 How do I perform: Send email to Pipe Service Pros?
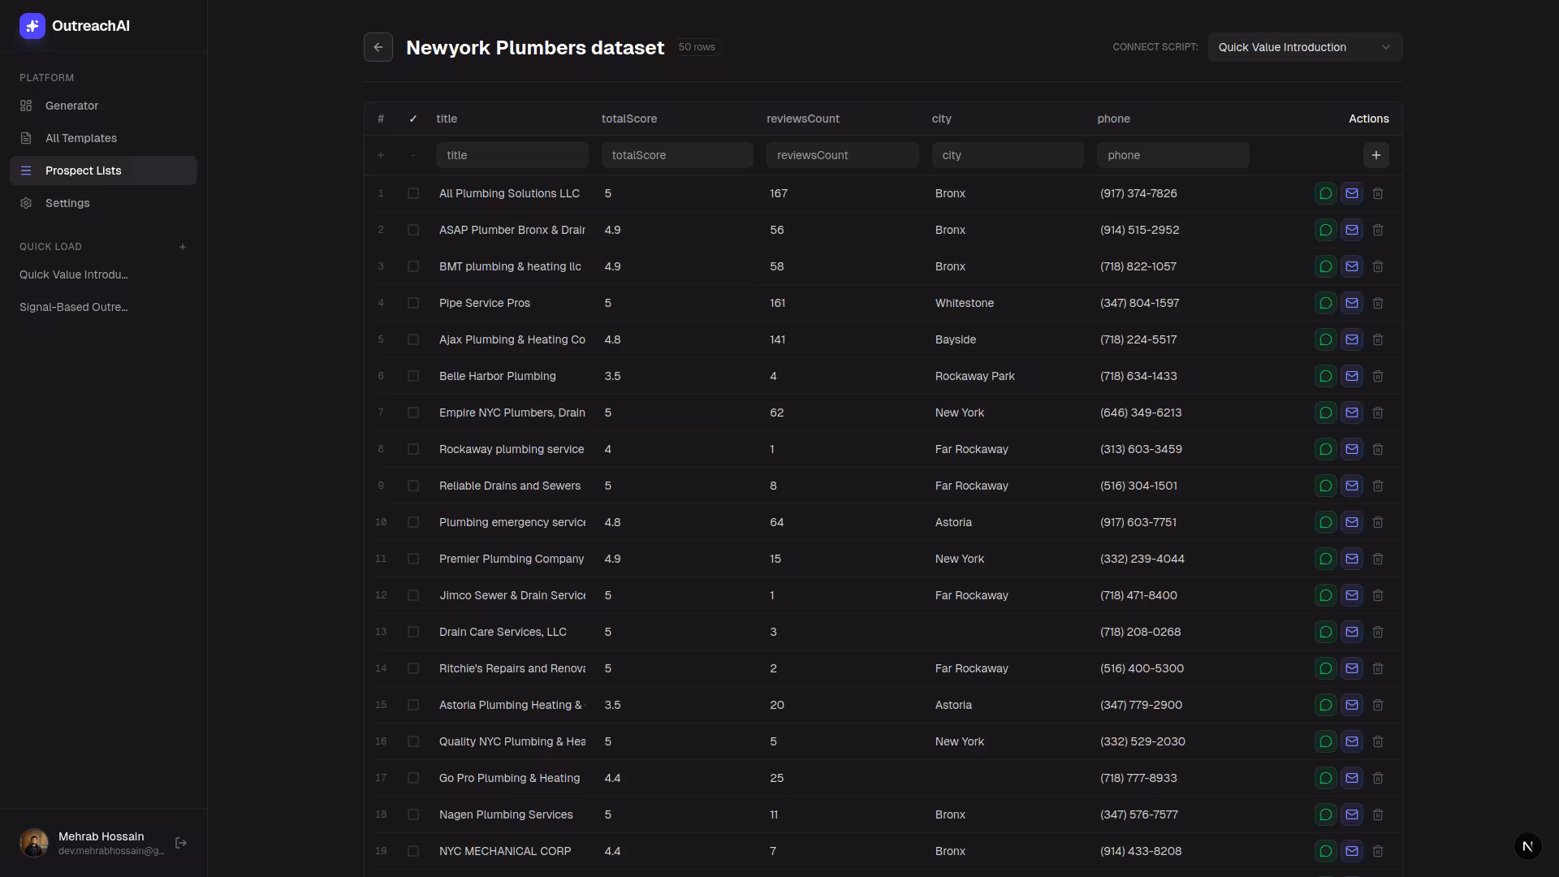point(1351,303)
